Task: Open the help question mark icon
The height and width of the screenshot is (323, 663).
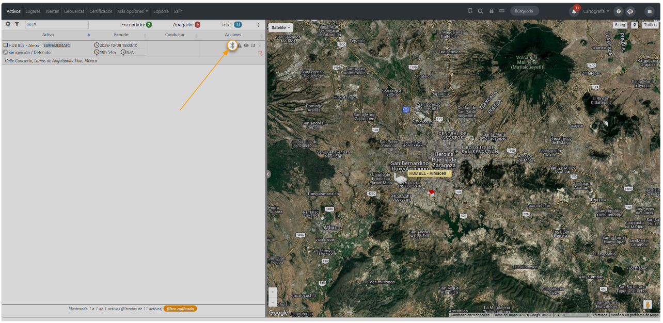Action: point(619,11)
